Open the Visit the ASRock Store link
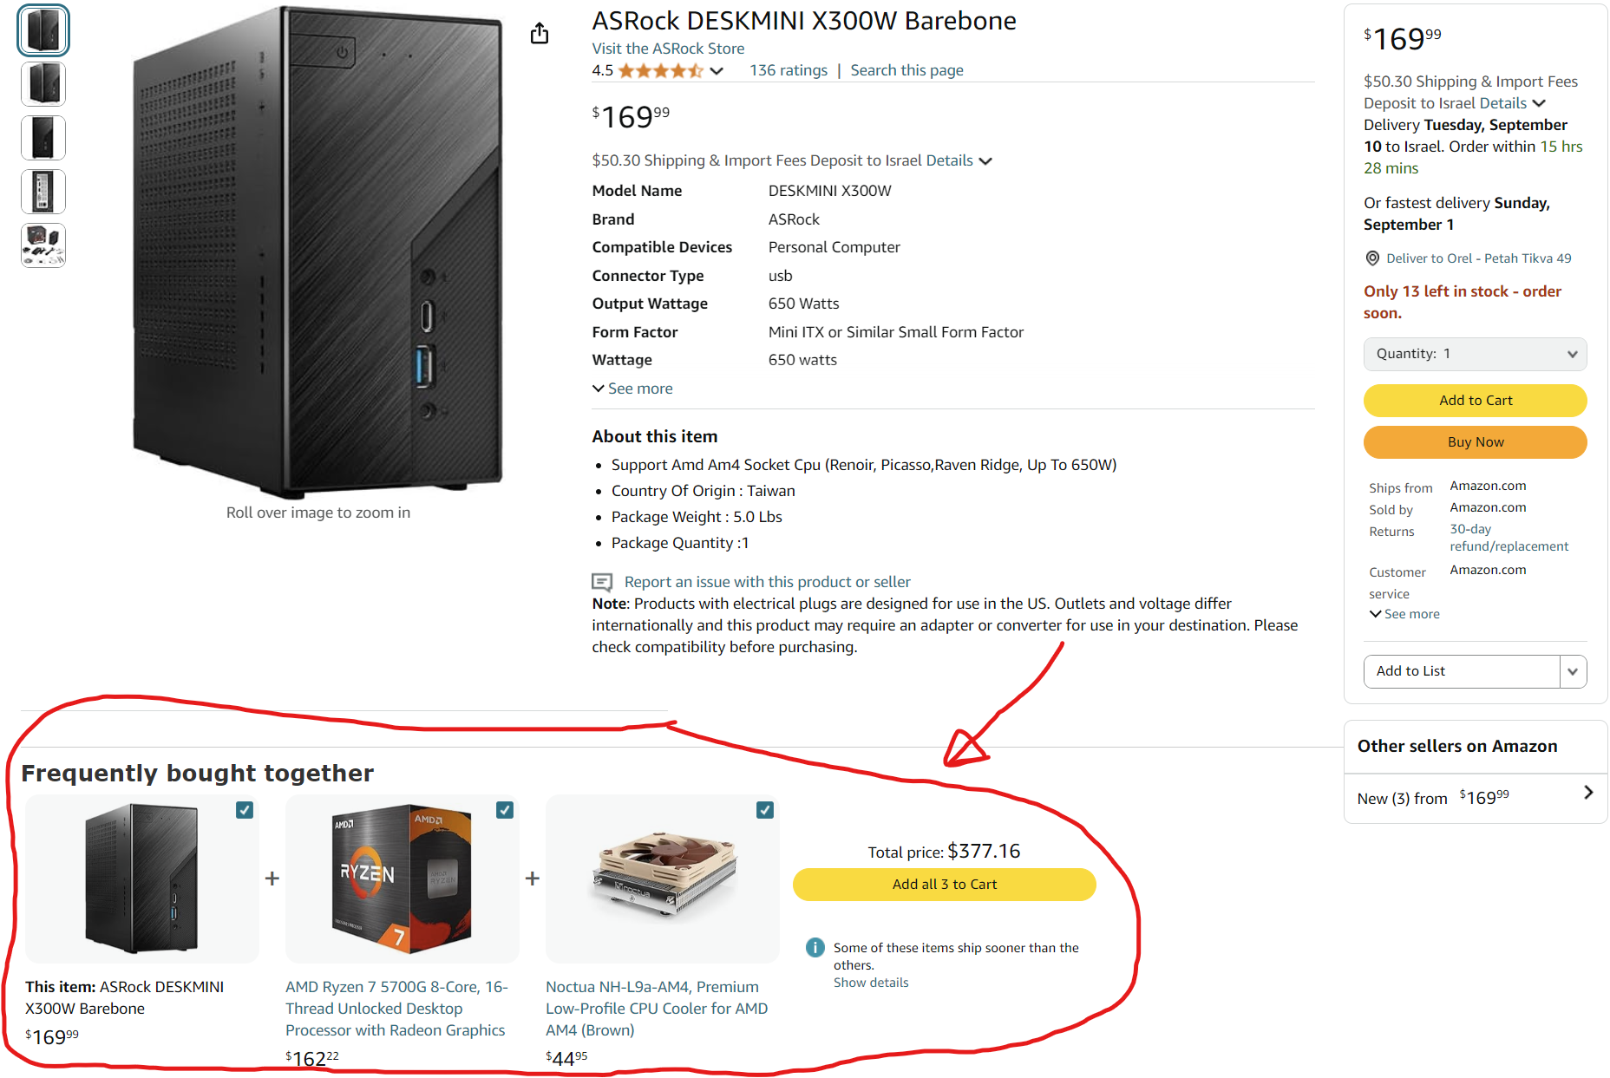This screenshot has height=1078, width=1610. (x=668, y=49)
